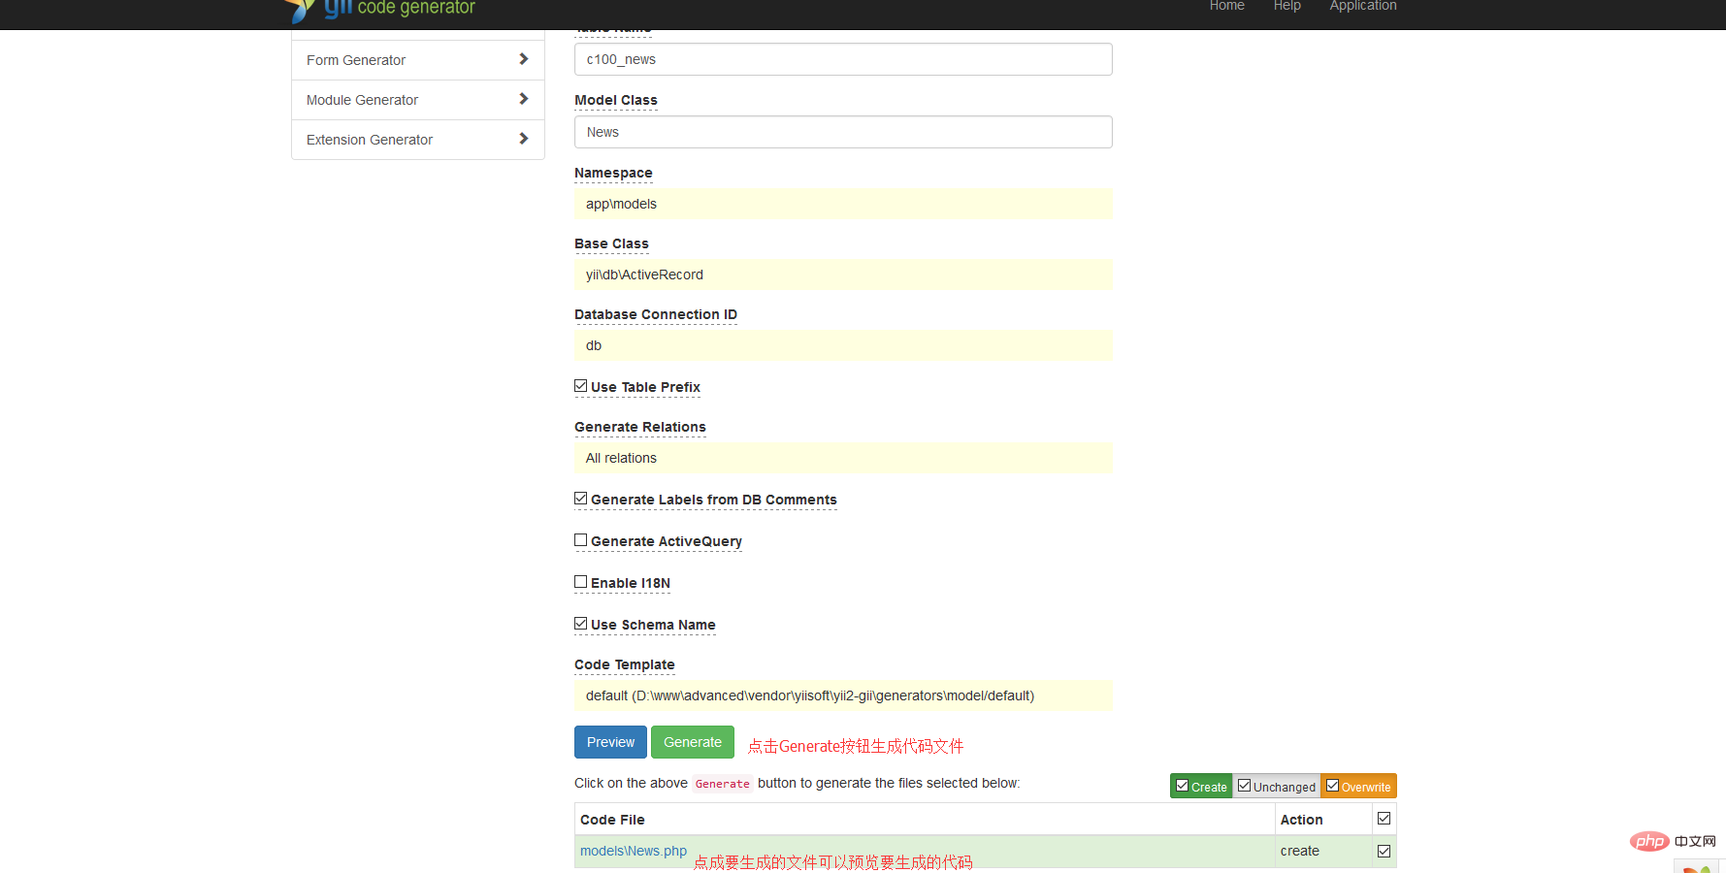Open the models\News.php file link
The height and width of the screenshot is (873, 1726).
[634, 851]
